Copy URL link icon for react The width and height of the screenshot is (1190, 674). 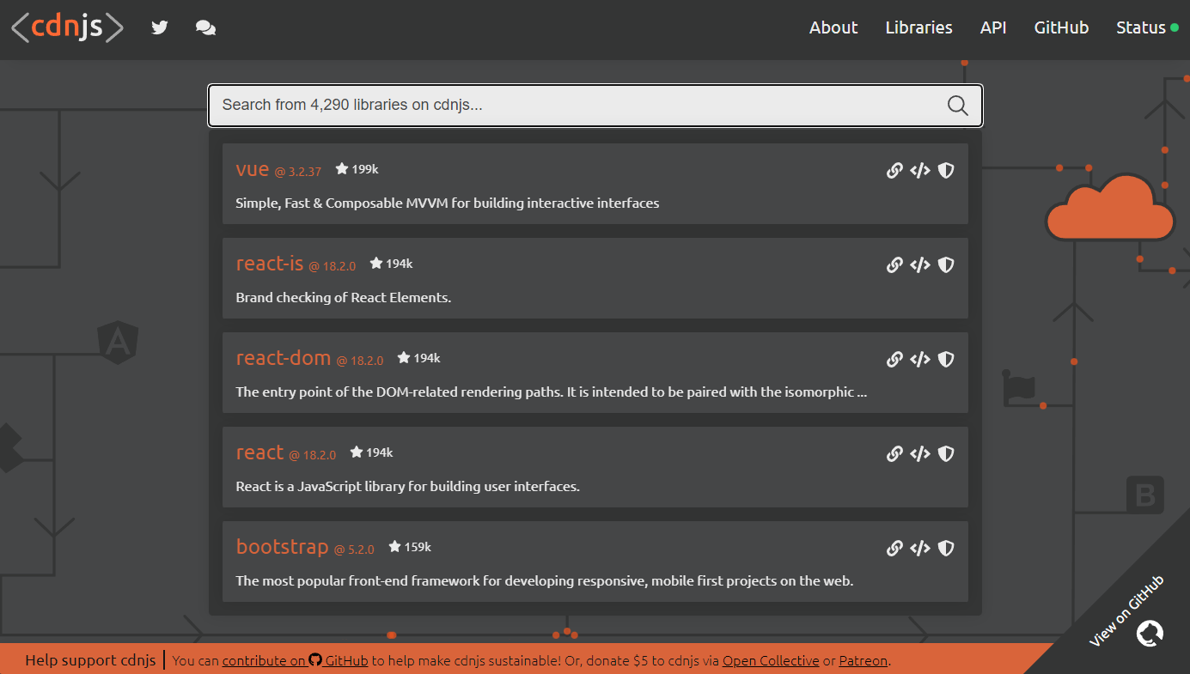tap(894, 453)
